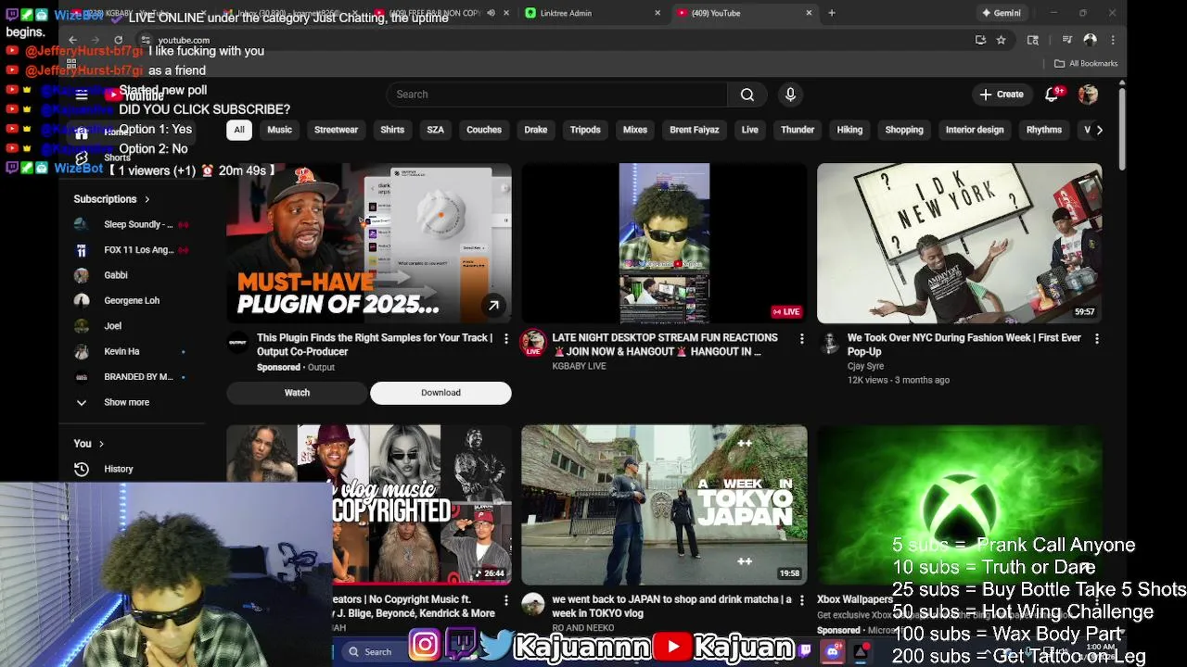Click the Create plus button
The width and height of the screenshot is (1187, 667).
pyautogui.click(x=1002, y=94)
